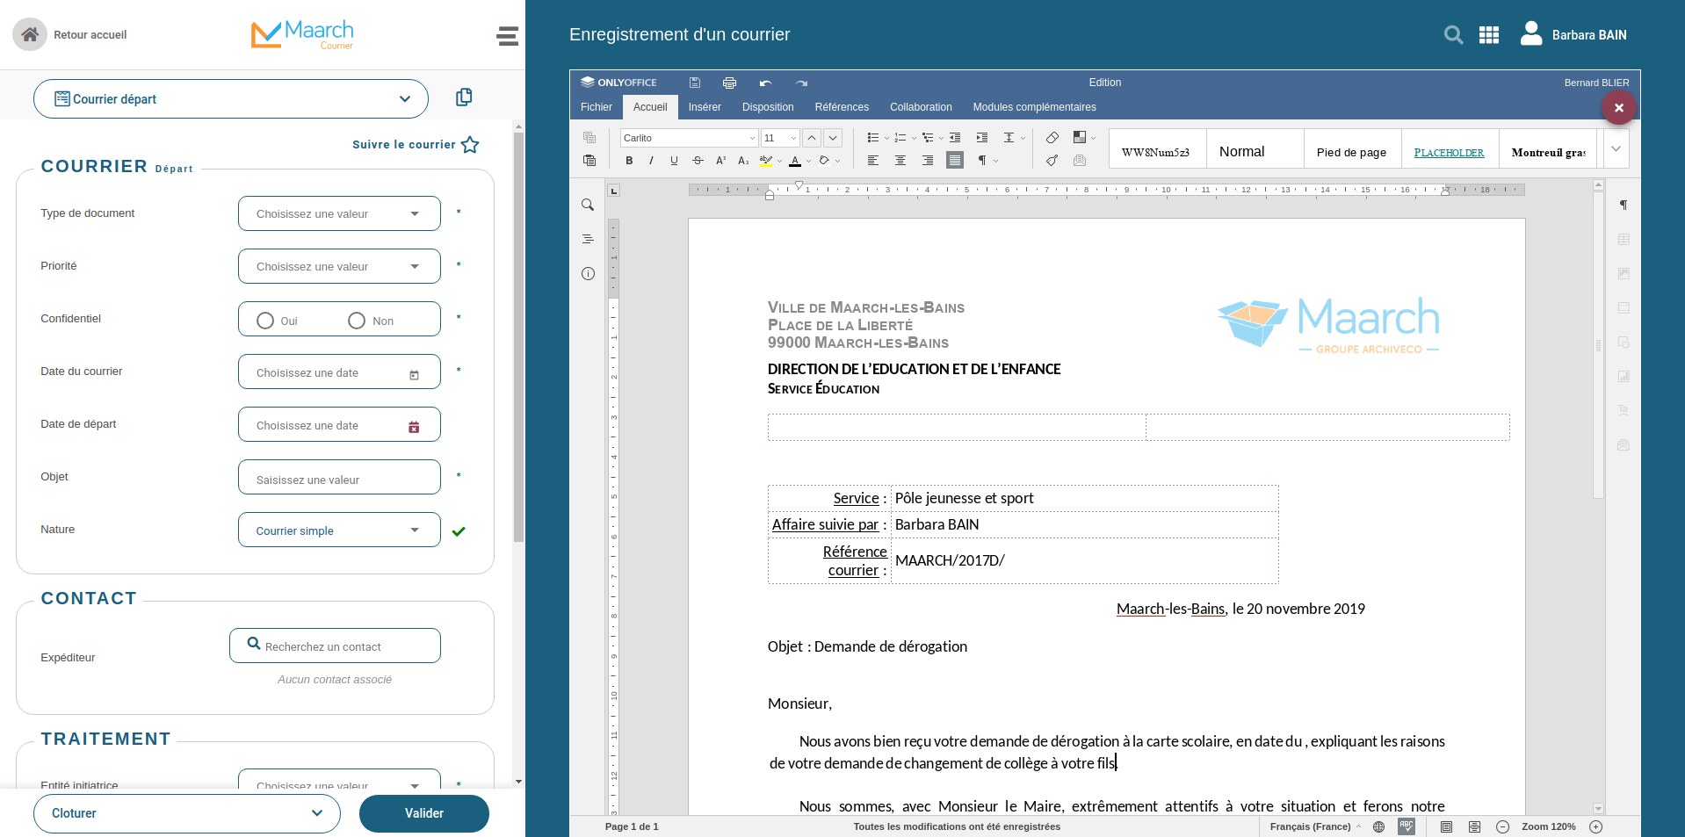Screen dimensions: 1685x837
Task: Open the Références ribbon tab
Action: (842, 107)
